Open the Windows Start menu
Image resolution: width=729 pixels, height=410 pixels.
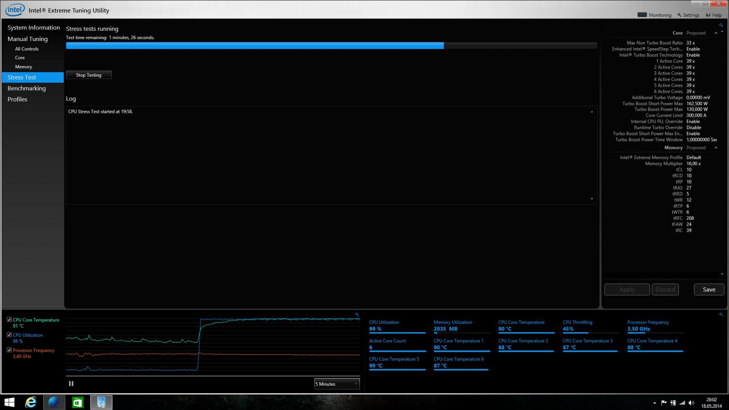(x=10, y=402)
